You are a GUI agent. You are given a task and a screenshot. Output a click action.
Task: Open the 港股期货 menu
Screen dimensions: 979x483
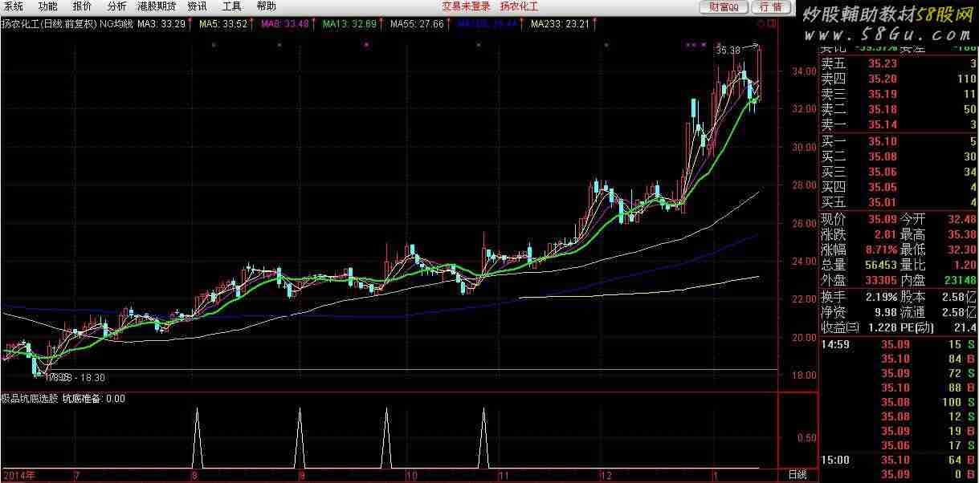[x=157, y=6]
